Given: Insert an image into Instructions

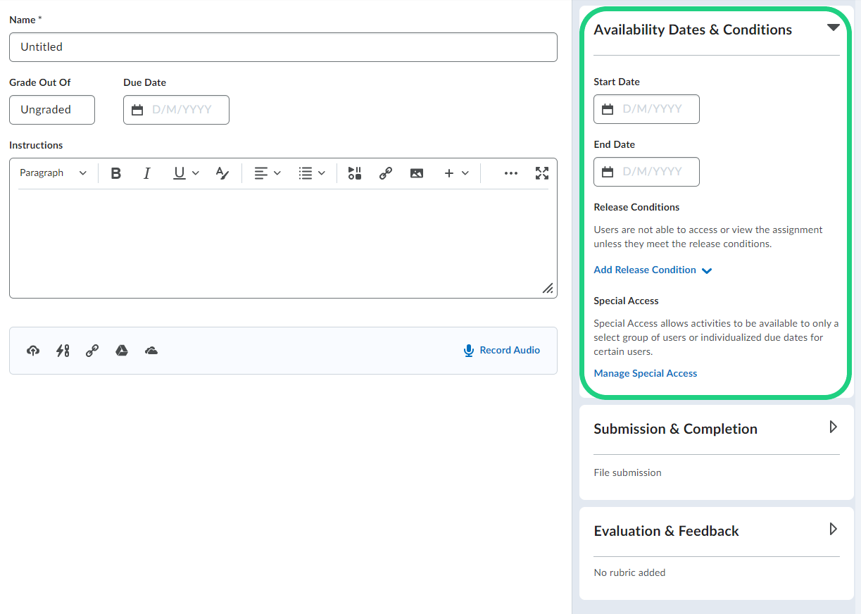Looking at the screenshot, I should 417,173.
